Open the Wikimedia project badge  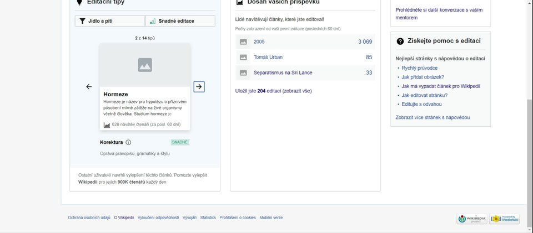[472, 219]
